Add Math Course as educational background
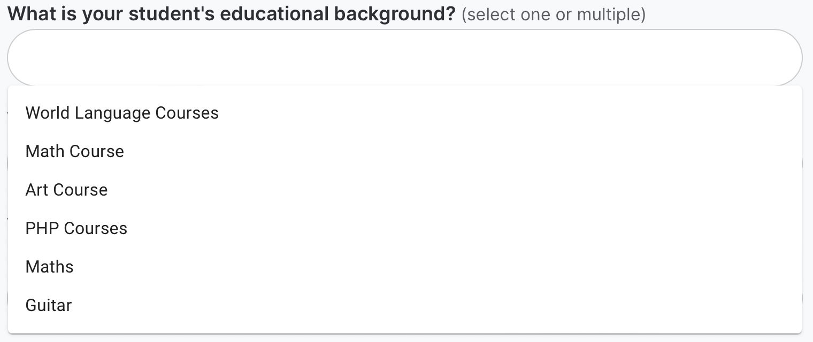 tap(75, 152)
